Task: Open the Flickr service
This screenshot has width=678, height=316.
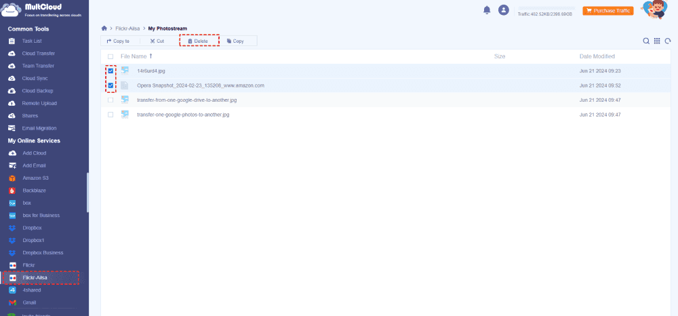Action: 28,265
